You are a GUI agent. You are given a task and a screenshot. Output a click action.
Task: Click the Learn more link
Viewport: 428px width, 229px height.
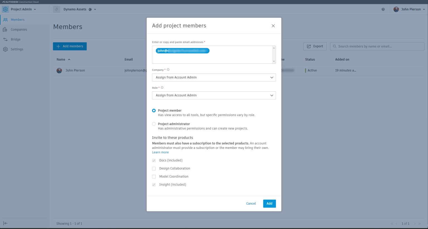point(160,152)
